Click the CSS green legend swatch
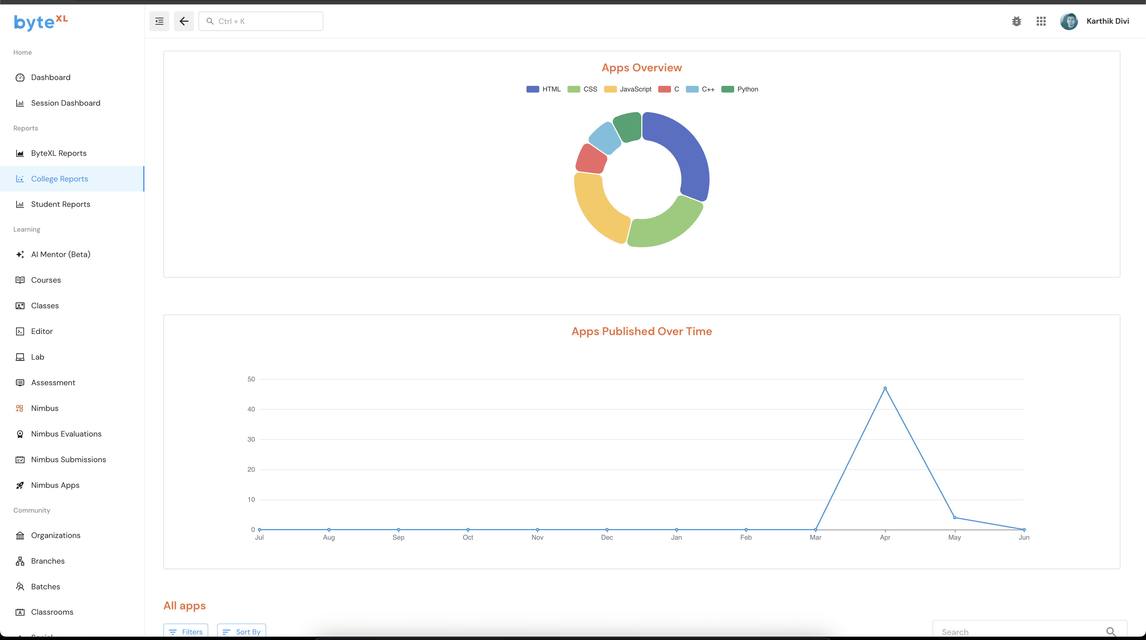This screenshot has height=640, width=1146. click(x=574, y=89)
